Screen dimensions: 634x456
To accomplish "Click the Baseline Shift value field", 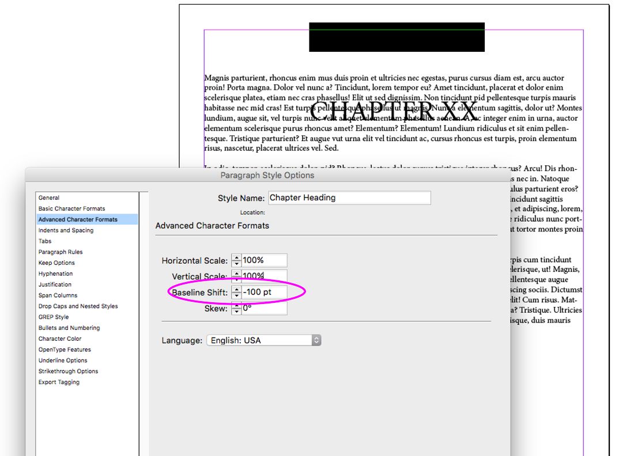I will [x=265, y=292].
